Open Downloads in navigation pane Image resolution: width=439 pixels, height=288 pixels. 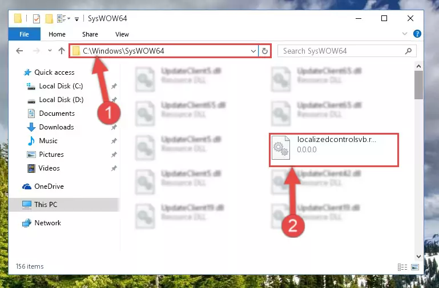point(57,127)
